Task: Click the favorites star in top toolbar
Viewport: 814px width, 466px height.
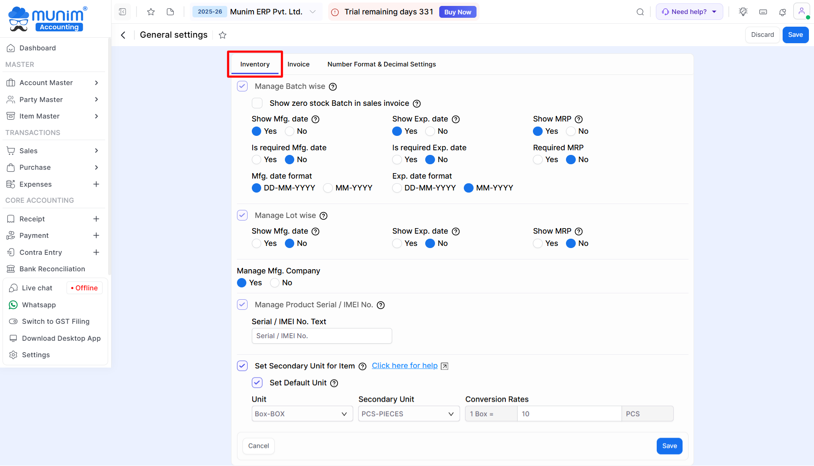Action: click(151, 12)
